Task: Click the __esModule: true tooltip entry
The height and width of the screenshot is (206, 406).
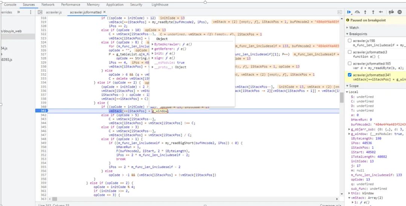Action: [x=169, y=63]
